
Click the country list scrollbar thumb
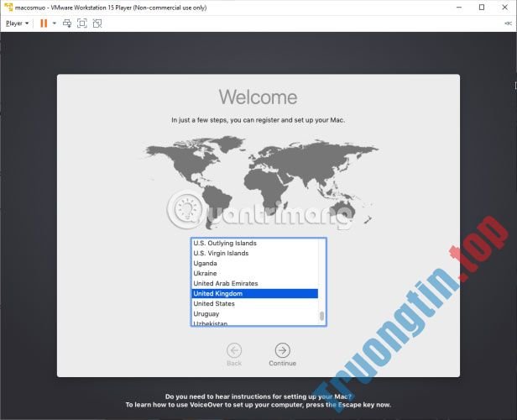click(321, 316)
